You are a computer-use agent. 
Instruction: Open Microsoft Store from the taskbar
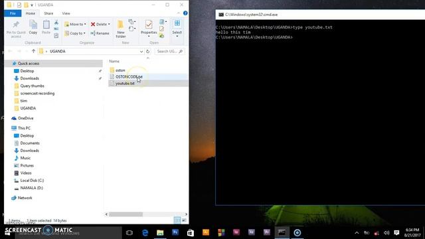point(191,232)
